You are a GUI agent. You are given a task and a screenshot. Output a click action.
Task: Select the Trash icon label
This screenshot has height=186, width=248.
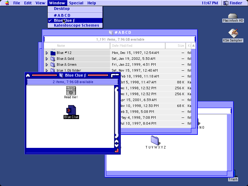click(x=233, y=179)
